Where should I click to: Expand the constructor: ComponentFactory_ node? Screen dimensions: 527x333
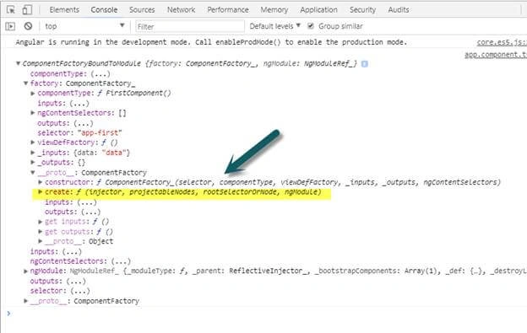(x=41, y=182)
